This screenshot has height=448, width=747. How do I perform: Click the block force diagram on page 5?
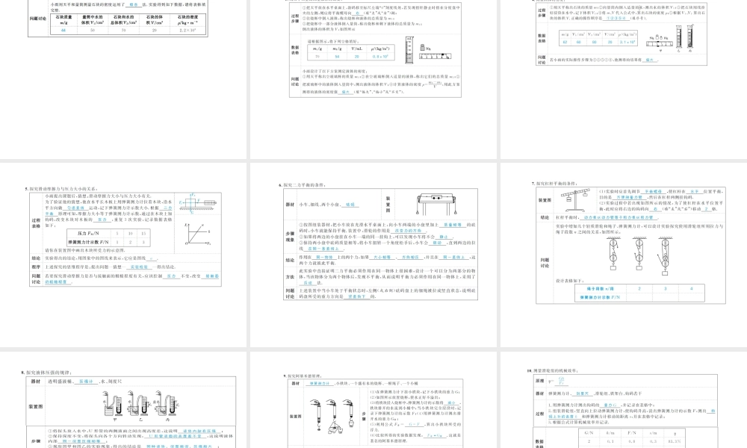197,203
